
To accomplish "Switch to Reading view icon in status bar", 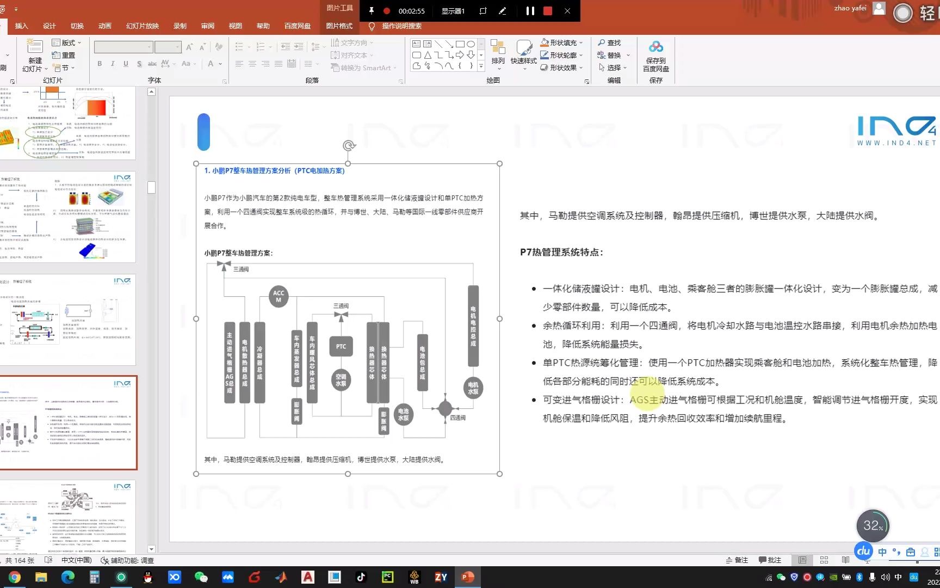I will click(x=845, y=560).
